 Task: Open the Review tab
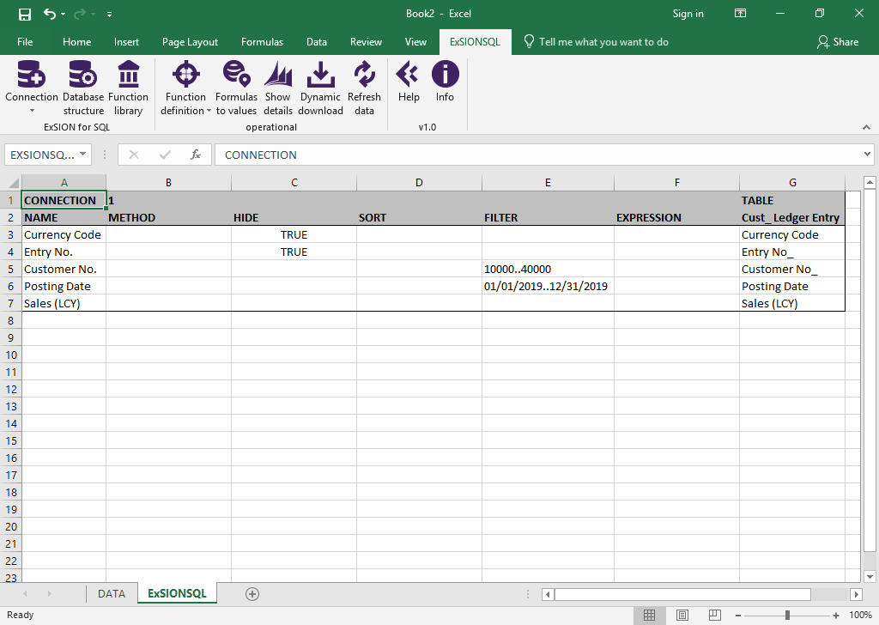(366, 42)
